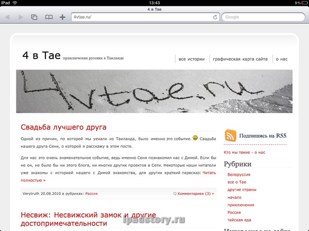Open the "о нас" menu item
Screen dimensions: 309x231
click(281, 59)
